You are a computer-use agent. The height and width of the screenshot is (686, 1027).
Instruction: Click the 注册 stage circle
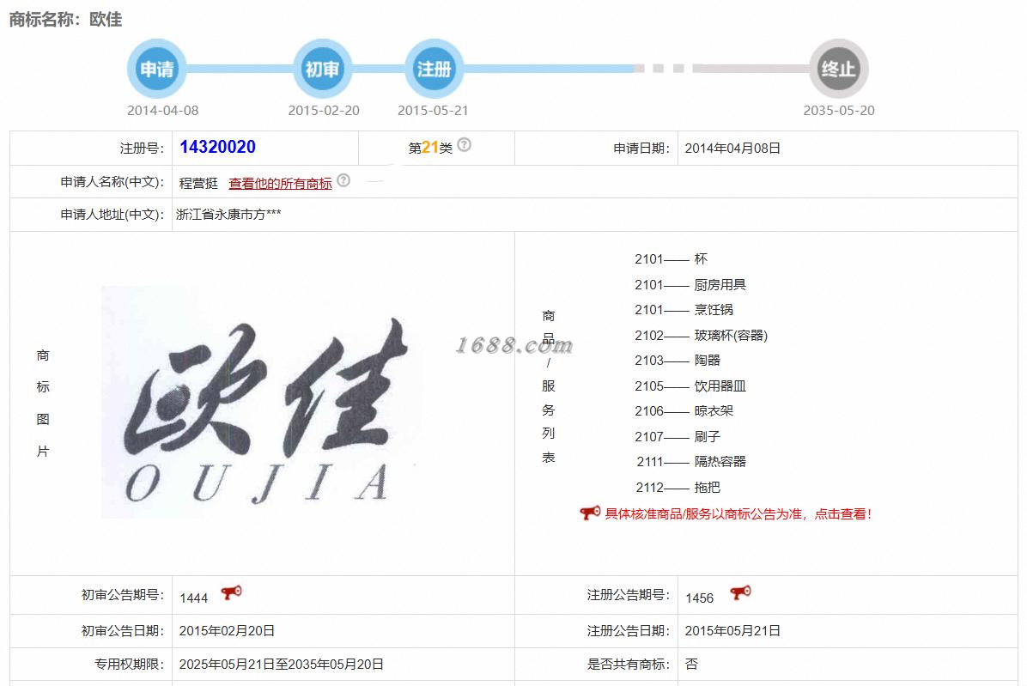pyautogui.click(x=434, y=69)
